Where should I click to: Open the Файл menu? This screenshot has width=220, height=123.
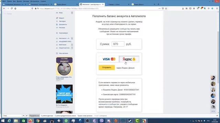(x=4, y=1)
